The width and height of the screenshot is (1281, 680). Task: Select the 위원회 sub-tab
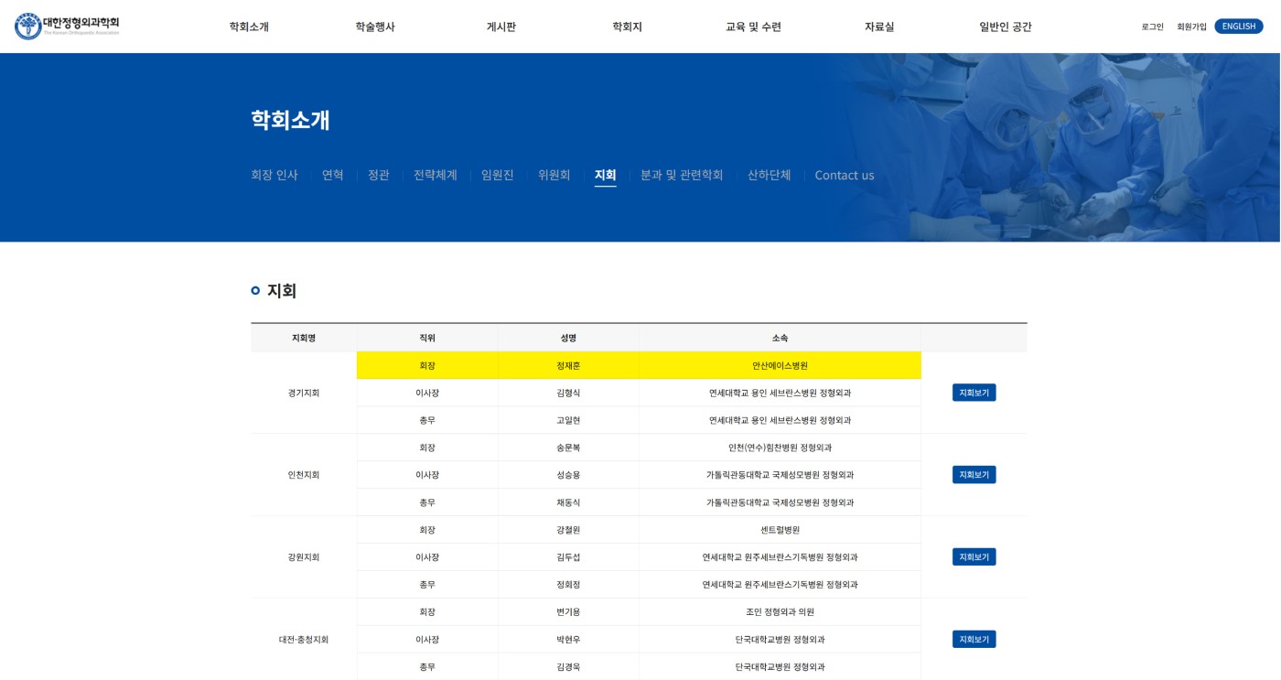[554, 175]
